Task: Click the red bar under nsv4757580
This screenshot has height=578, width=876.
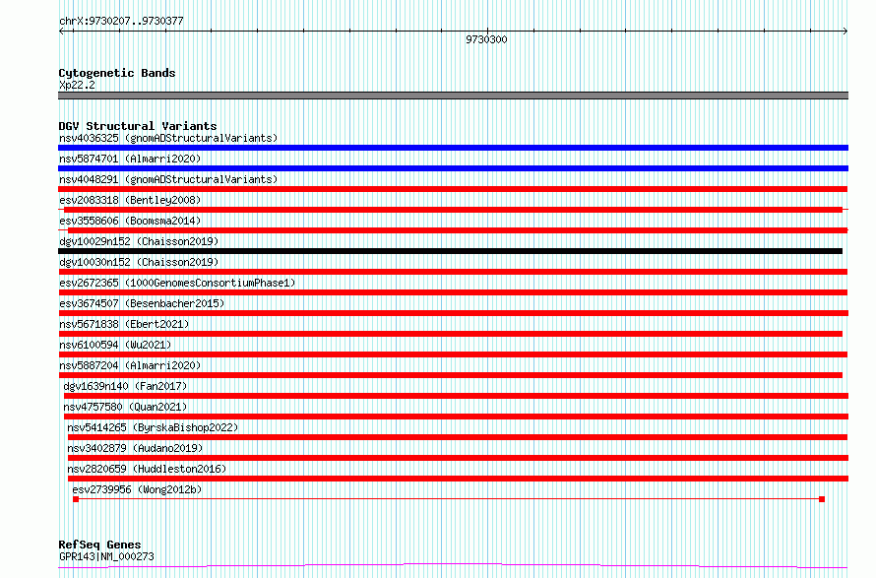Action: click(x=456, y=417)
